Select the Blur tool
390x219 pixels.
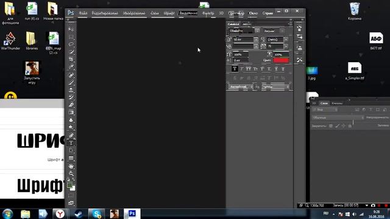point(71,120)
